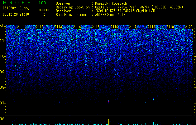Click the 0.8 kHz axis label
The height and width of the screenshot is (125, 196).
point(2,87)
